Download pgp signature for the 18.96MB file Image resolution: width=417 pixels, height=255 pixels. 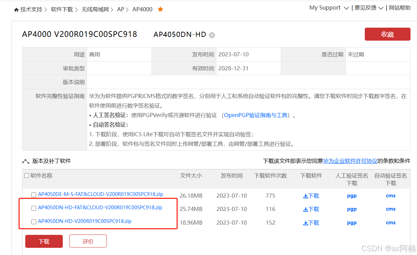coord(352,223)
